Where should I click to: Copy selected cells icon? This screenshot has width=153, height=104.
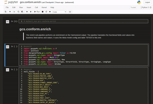click(18, 12)
